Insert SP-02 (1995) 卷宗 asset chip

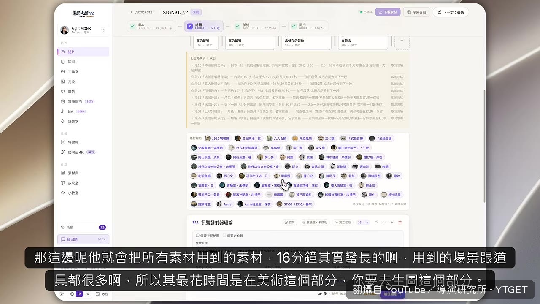294,204
